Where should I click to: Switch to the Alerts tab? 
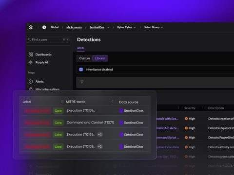[x=80, y=48]
